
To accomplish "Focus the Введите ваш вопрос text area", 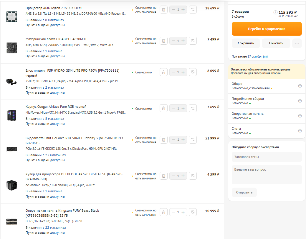I will [x=267, y=175].
